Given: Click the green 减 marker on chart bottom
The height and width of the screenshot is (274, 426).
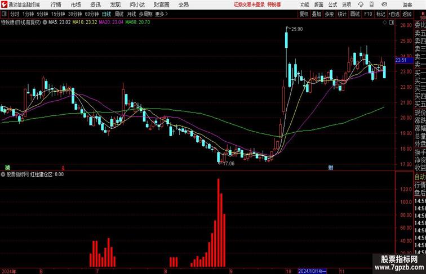Looking at the screenshot, I should pyautogui.click(x=8, y=168).
